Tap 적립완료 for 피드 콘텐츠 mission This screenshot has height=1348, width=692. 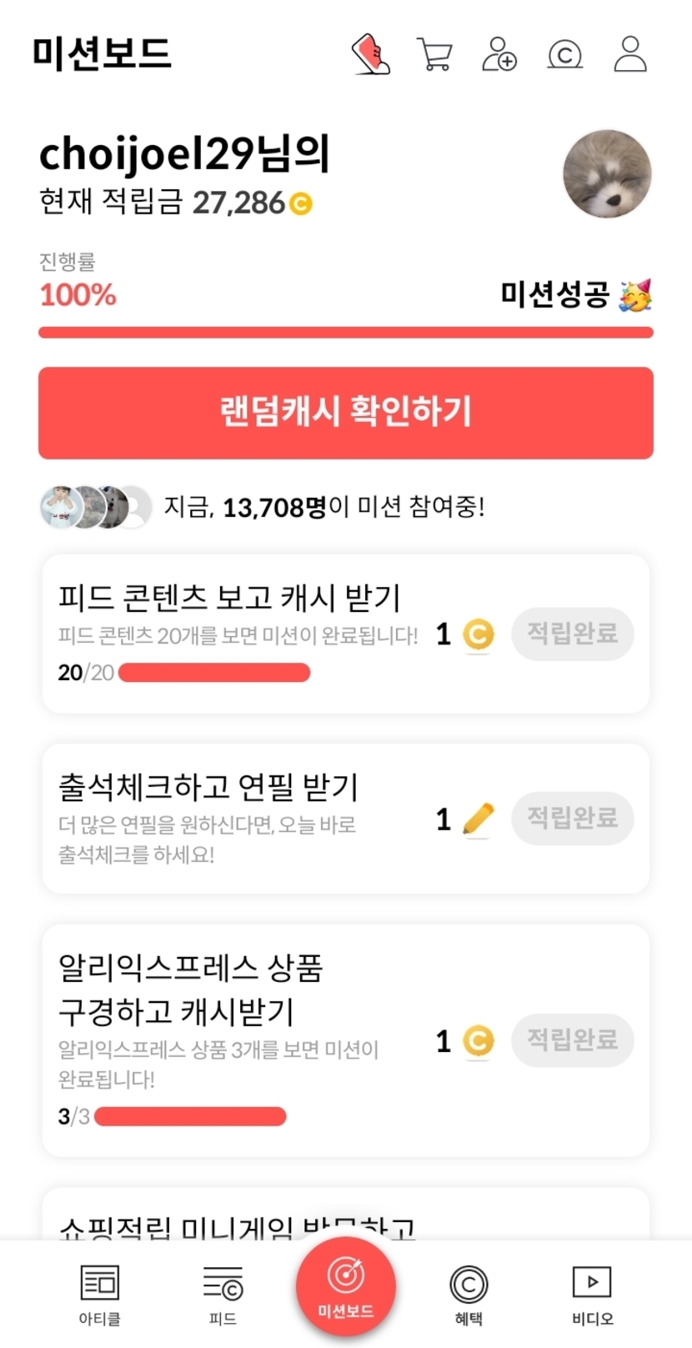tap(572, 634)
